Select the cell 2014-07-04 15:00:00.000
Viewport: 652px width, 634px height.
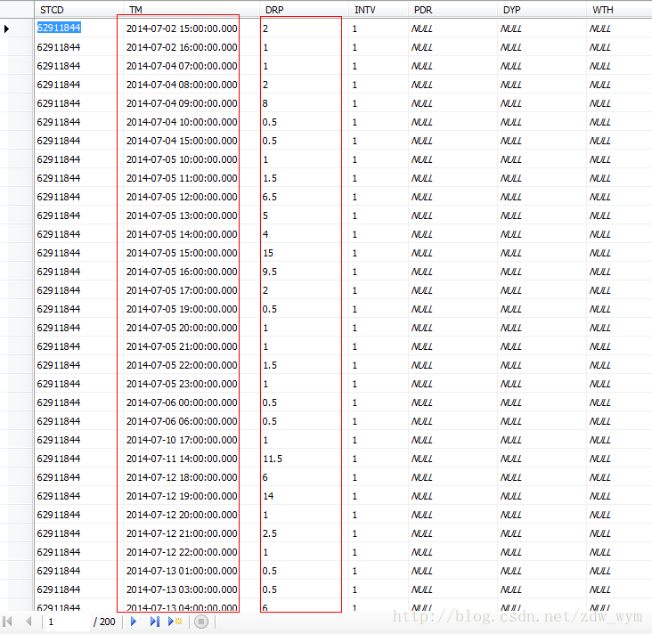point(182,141)
